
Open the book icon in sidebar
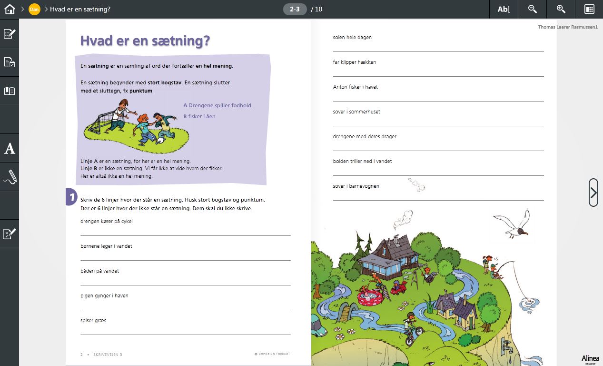(10, 91)
